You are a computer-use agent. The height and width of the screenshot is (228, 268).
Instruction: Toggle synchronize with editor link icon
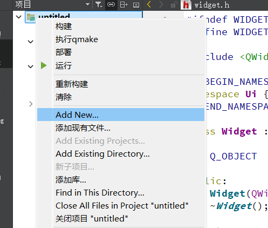tap(111, 4)
